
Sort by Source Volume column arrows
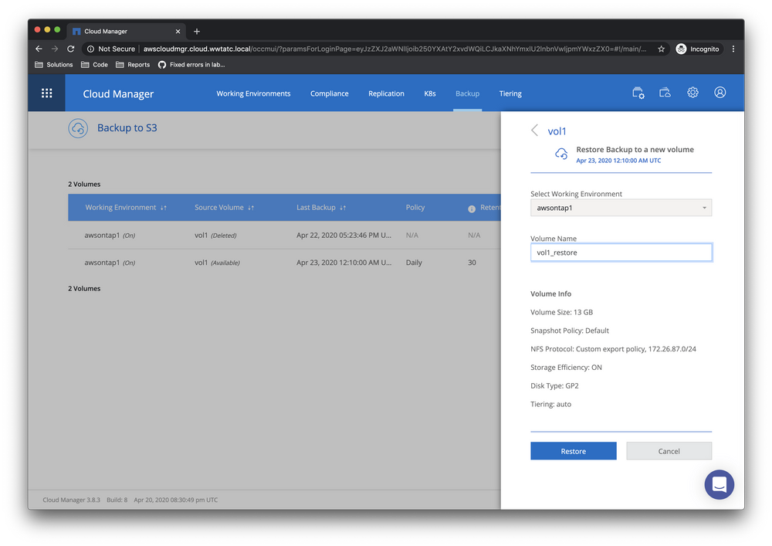251,208
